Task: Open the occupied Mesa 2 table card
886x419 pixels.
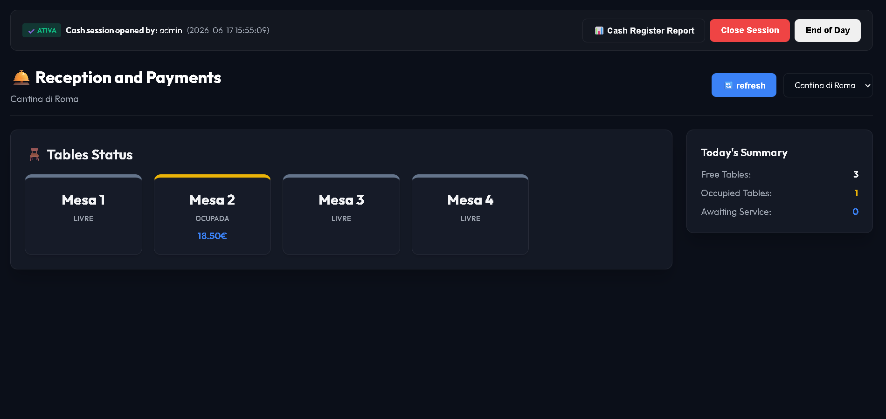Action: point(212,214)
